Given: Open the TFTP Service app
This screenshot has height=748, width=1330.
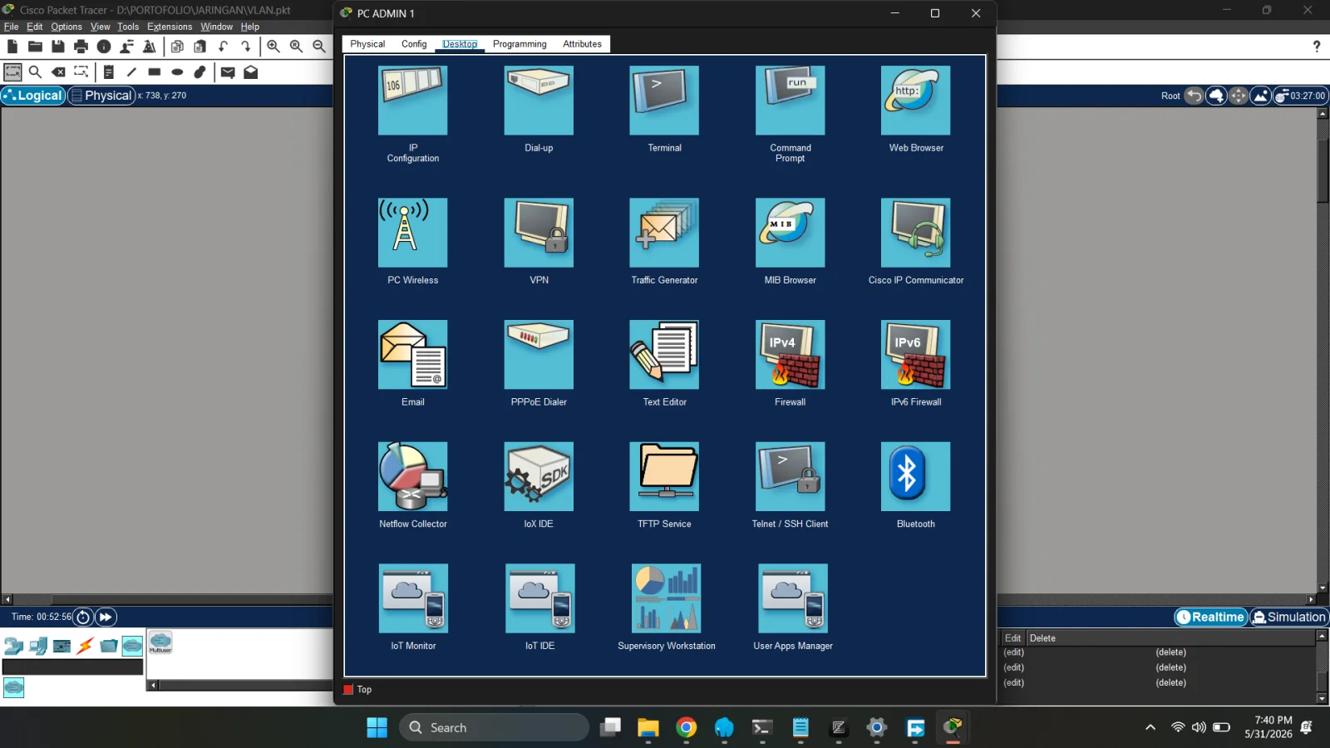Looking at the screenshot, I should tap(664, 476).
